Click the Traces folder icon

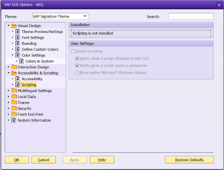(14, 102)
